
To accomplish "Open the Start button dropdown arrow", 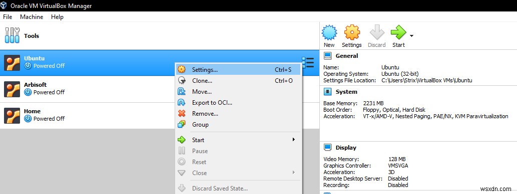I will [x=411, y=35].
